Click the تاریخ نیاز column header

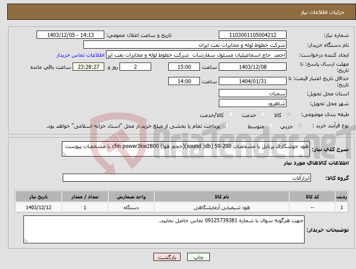pyautogui.click(x=39, y=197)
